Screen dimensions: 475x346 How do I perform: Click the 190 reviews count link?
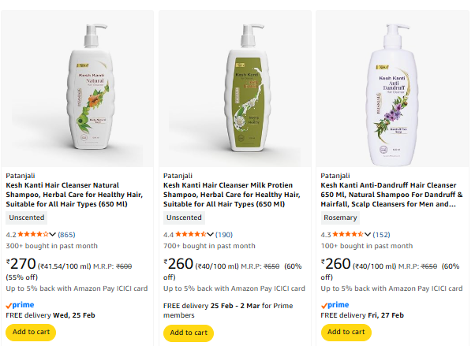pyautogui.click(x=224, y=235)
